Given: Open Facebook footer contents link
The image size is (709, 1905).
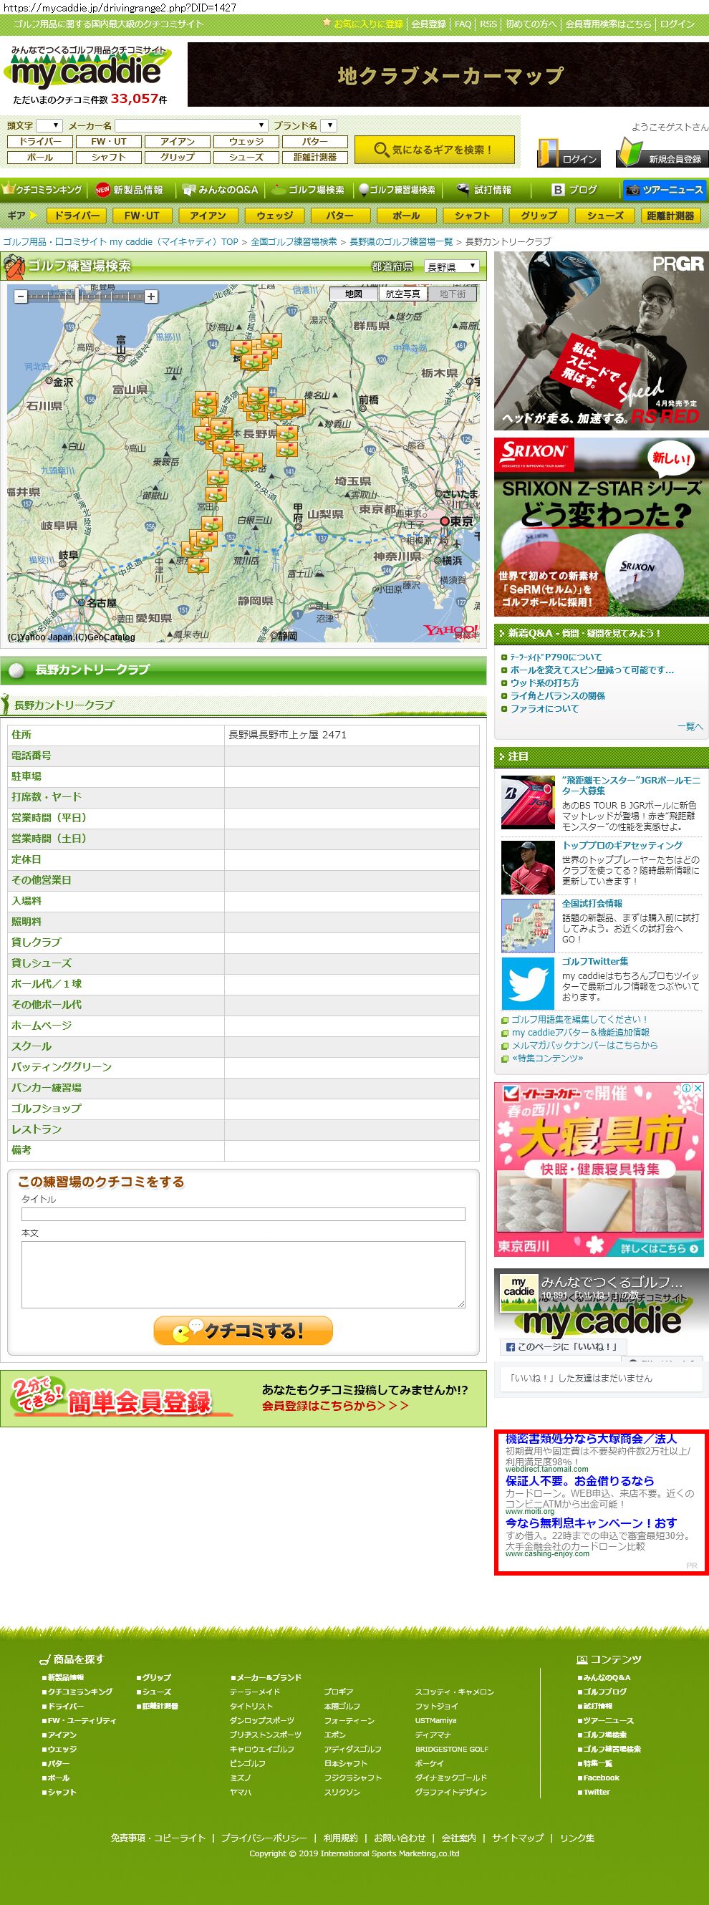Looking at the screenshot, I should (x=600, y=1778).
